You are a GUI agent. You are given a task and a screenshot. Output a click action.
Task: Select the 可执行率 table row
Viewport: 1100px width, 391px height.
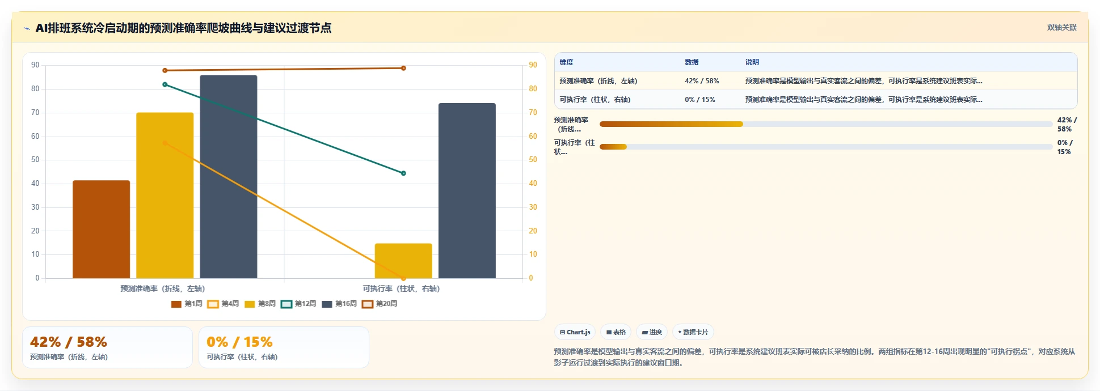pos(816,100)
